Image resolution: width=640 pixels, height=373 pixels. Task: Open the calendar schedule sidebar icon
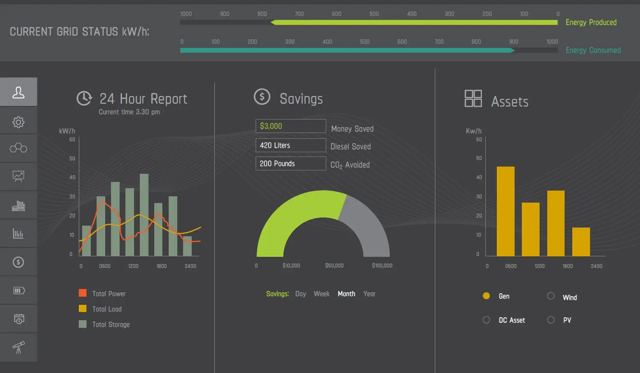[x=19, y=319]
